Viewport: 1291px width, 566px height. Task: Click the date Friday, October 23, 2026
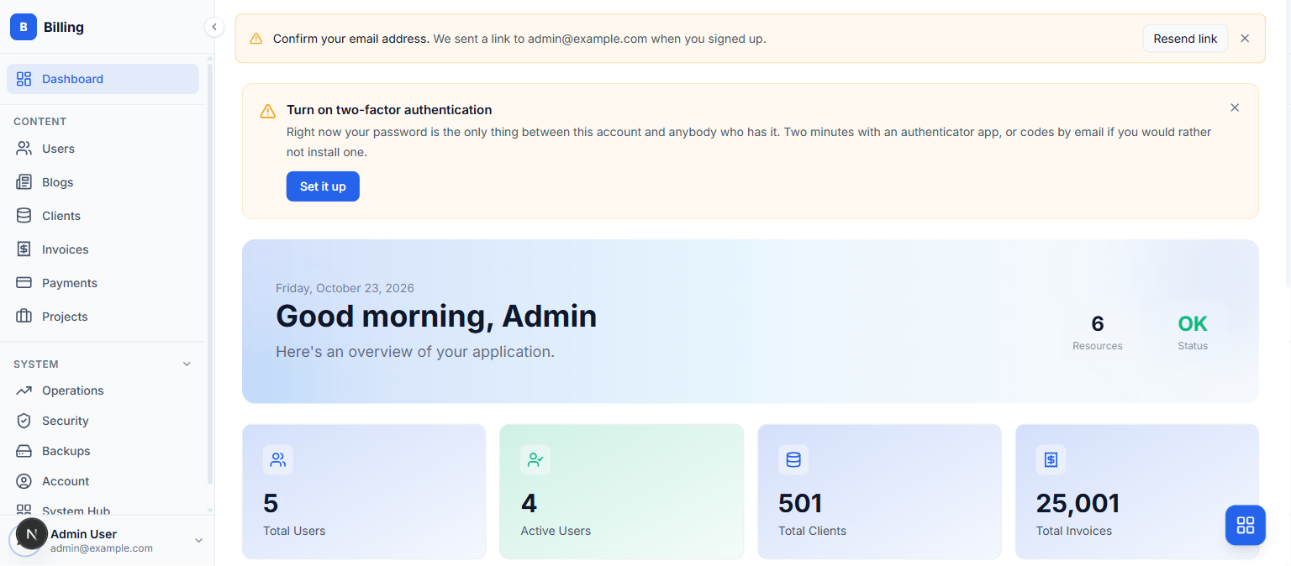(x=345, y=288)
